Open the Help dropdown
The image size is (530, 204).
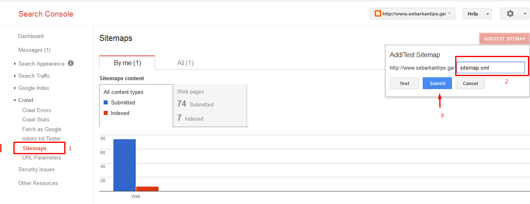(x=477, y=14)
